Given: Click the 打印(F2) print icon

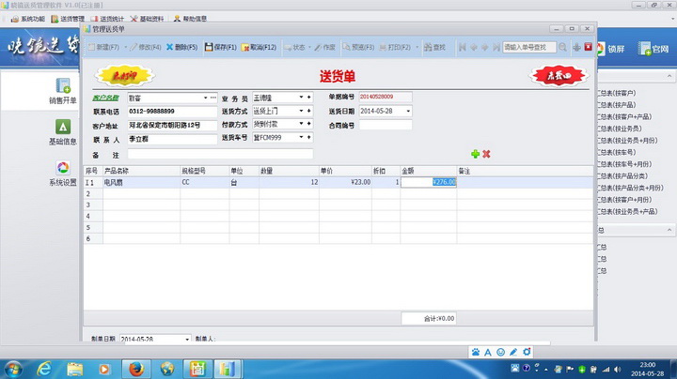Looking at the screenshot, I should tap(383, 47).
